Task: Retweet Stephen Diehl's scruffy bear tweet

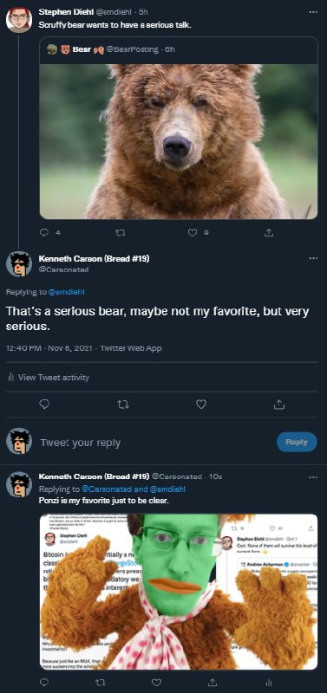Action: coord(120,232)
